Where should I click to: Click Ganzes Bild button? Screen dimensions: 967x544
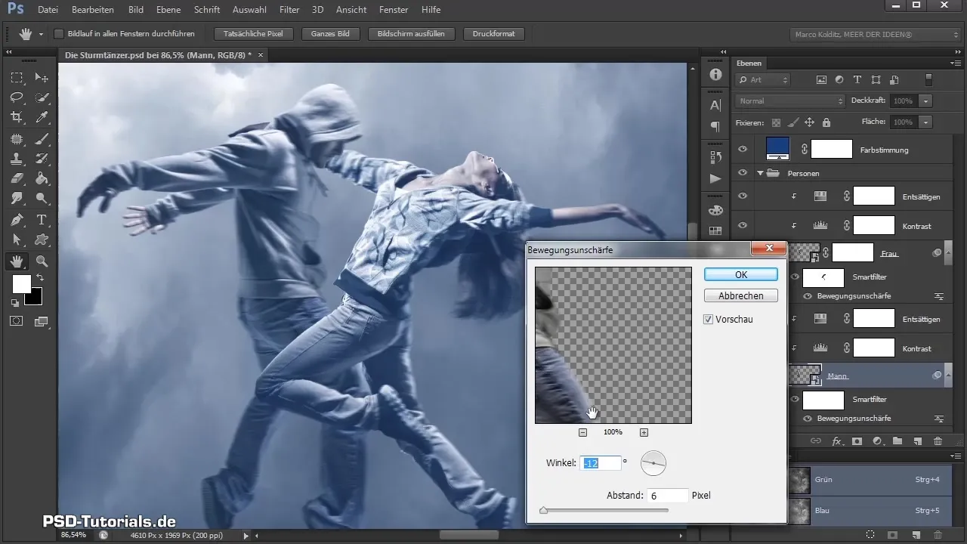tap(329, 34)
